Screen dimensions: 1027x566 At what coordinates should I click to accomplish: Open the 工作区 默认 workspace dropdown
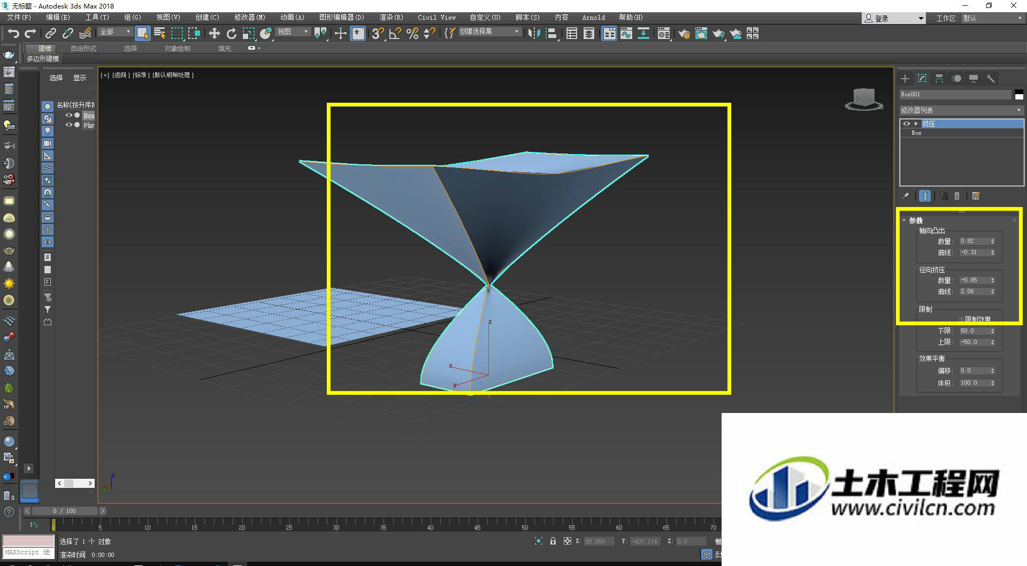click(992, 18)
